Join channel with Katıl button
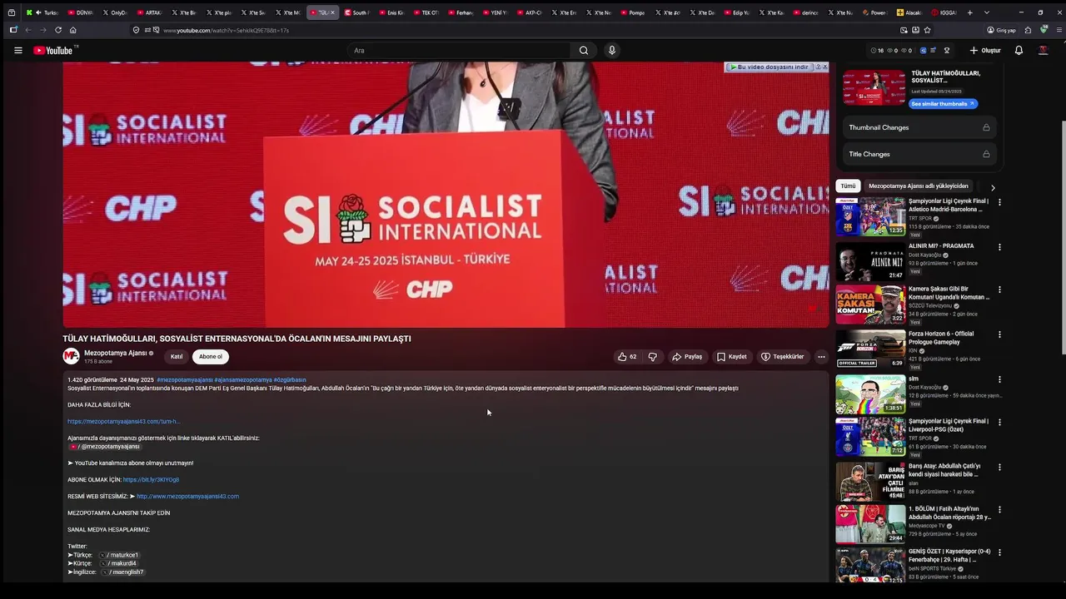The height and width of the screenshot is (599, 1066). click(x=177, y=357)
